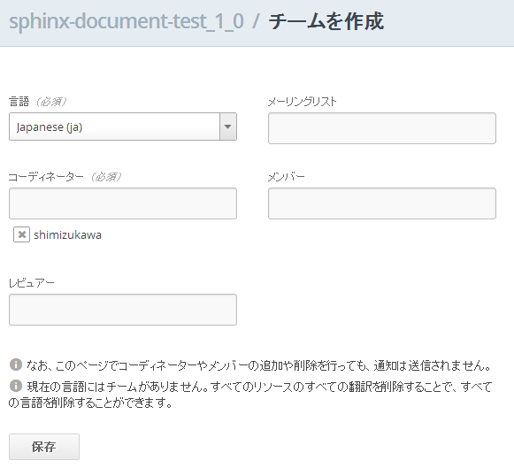Click the info icon beside the notification notice
The height and width of the screenshot is (468, 514).
[16, 364]
